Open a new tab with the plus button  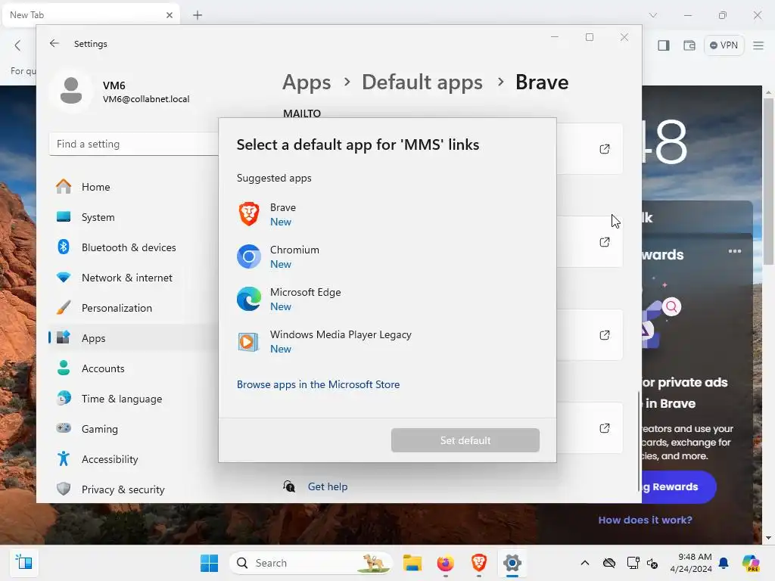[198, 15]
